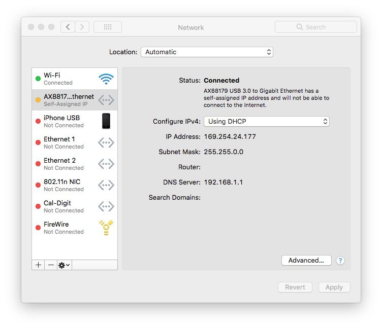Click the iPhone USB phone icon
The height and width of the screenshot is (328, 382).
coord(106,121)
